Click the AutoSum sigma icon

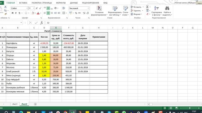point(147,7)
